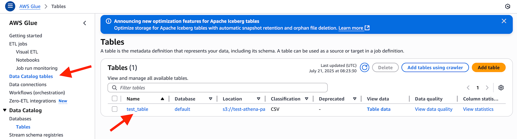Dismiss the Apache Iceberg announcement banner
The image size is (517, 139).
504,21
